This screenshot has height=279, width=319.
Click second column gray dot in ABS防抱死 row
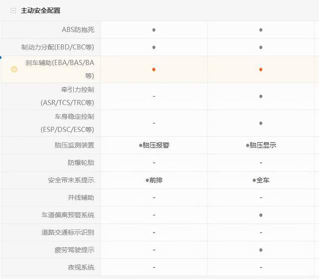(261, 30)
